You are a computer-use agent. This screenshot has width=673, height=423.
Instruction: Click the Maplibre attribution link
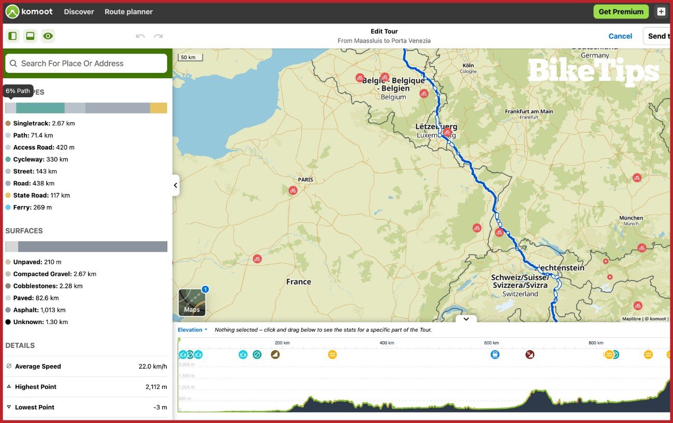[631, 319]
